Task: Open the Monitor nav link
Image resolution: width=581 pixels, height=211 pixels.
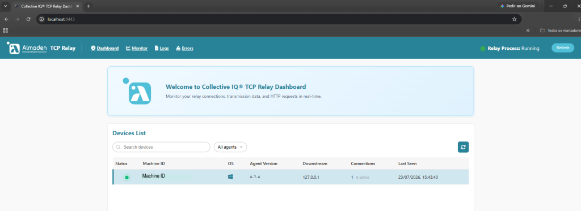Action: click(137, 48)
